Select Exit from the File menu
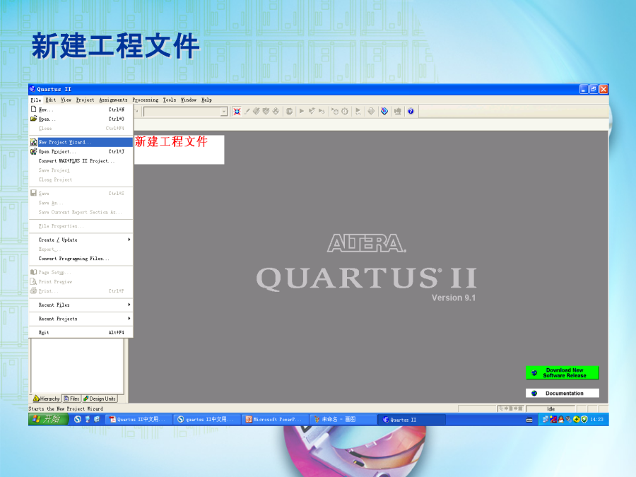The image size is (636, 477). coord(81,333)
